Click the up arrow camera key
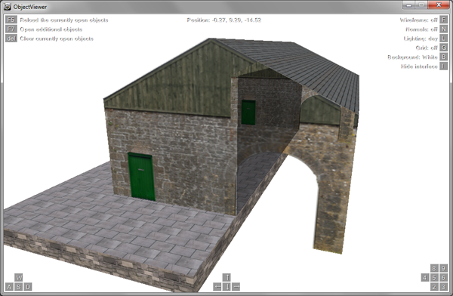The image size is (453, 296). [x=226, y=278]
